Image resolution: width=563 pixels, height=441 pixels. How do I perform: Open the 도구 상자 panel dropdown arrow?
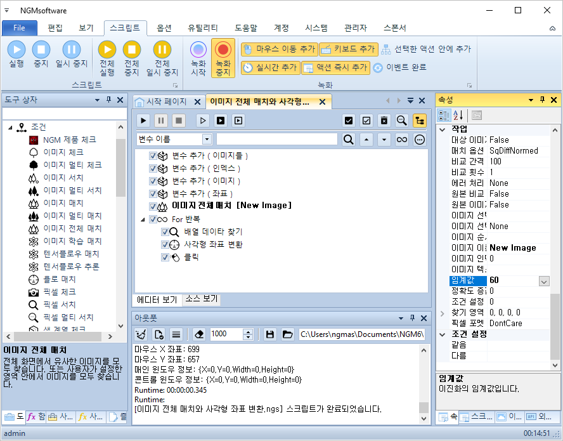point(97,100)
